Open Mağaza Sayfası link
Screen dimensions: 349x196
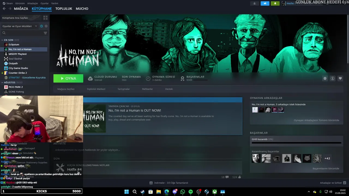pyautogui.click(x=66, y=89)
